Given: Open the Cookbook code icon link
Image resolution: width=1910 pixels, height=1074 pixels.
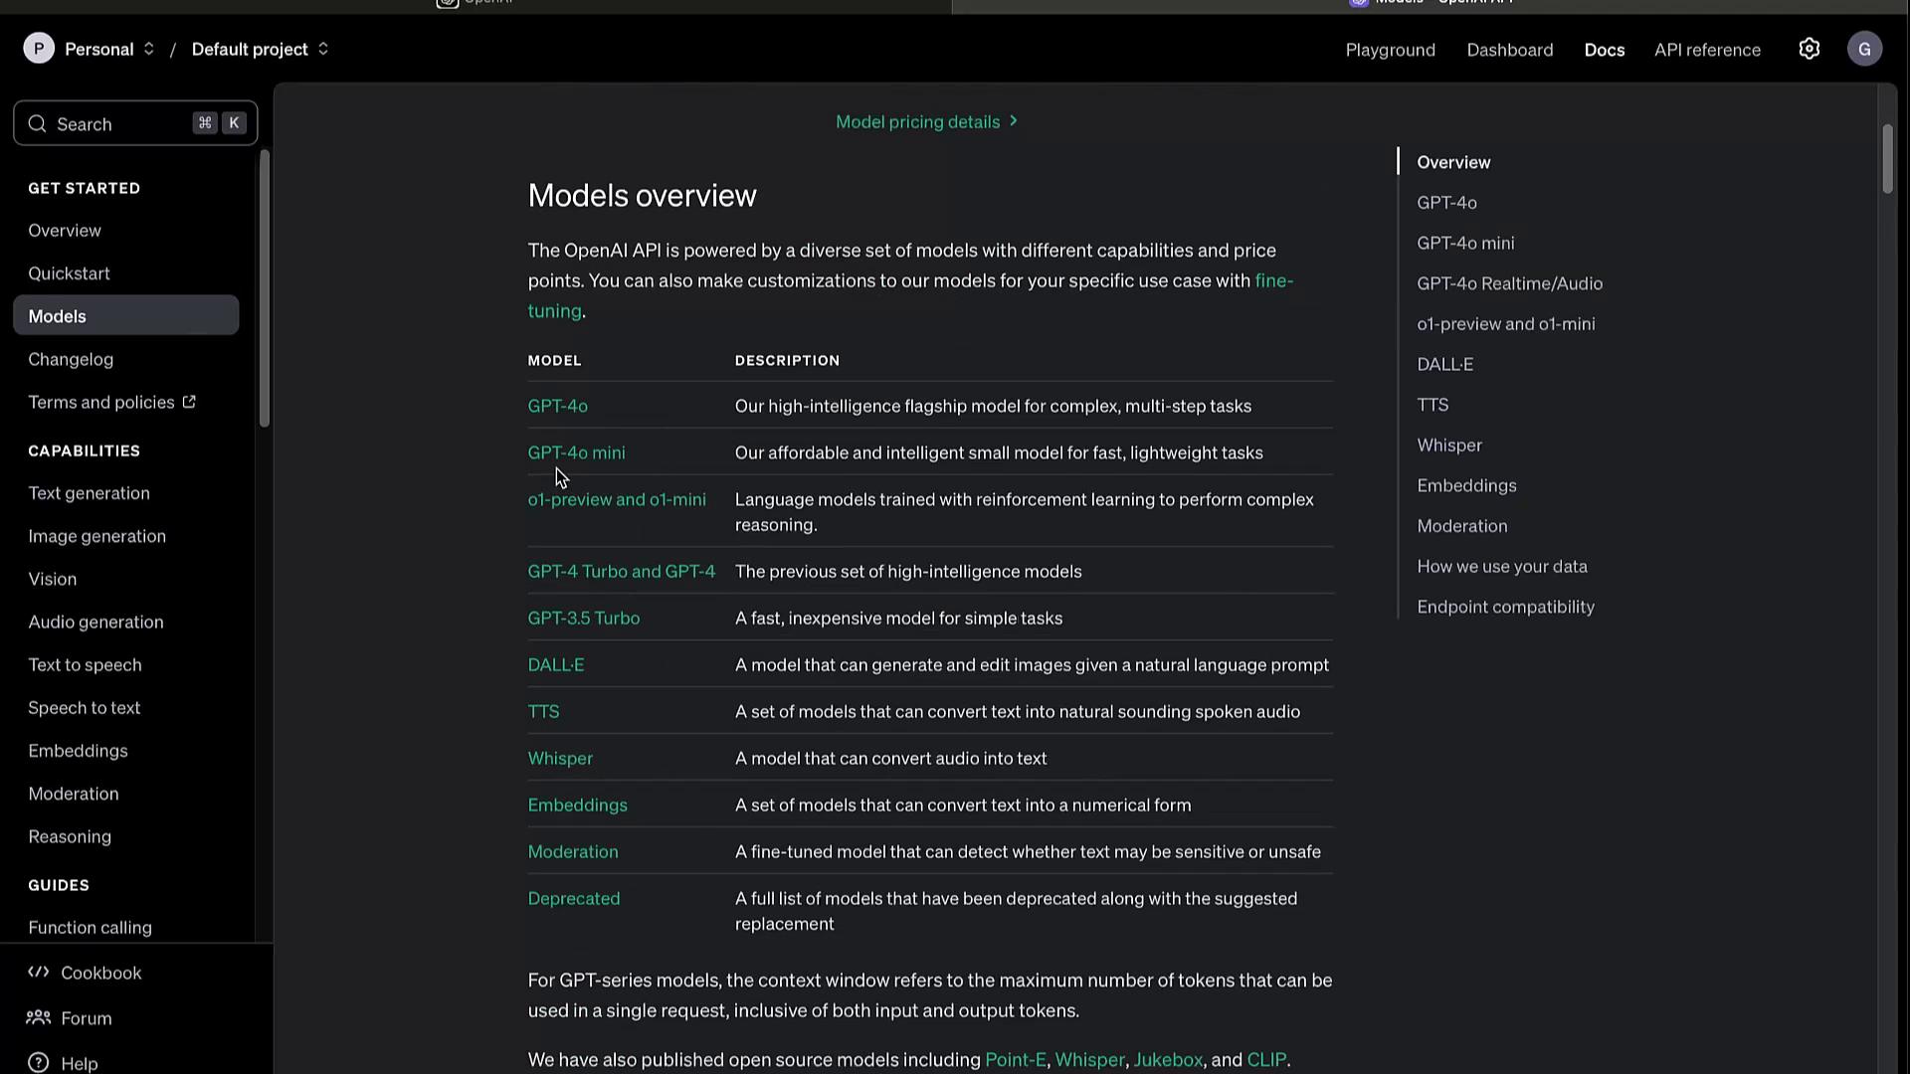Looking at the screenshot, I should [x=39, y=973].
